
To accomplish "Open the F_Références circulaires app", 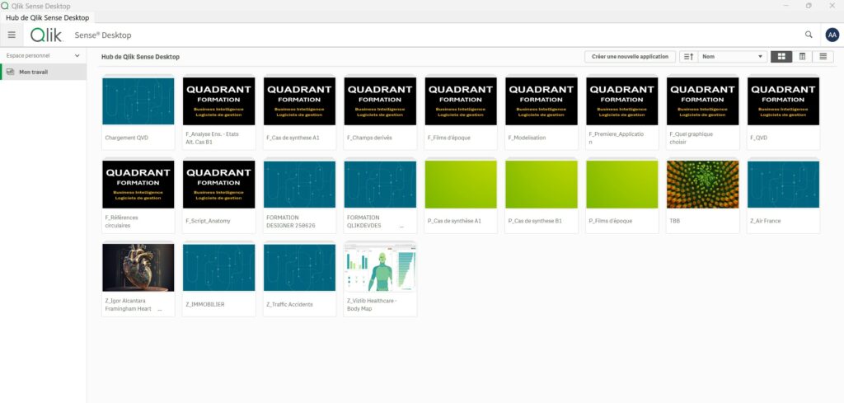I will coord(138,195).
